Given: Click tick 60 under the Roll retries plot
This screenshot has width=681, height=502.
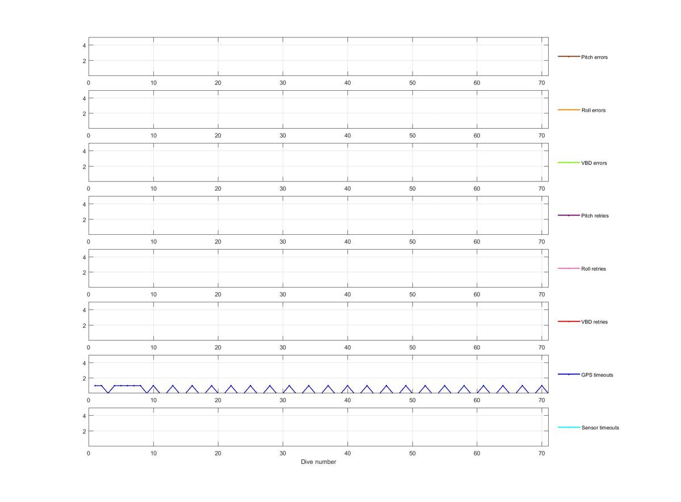Looking at the screenshot, I should (x=477, y=294).
